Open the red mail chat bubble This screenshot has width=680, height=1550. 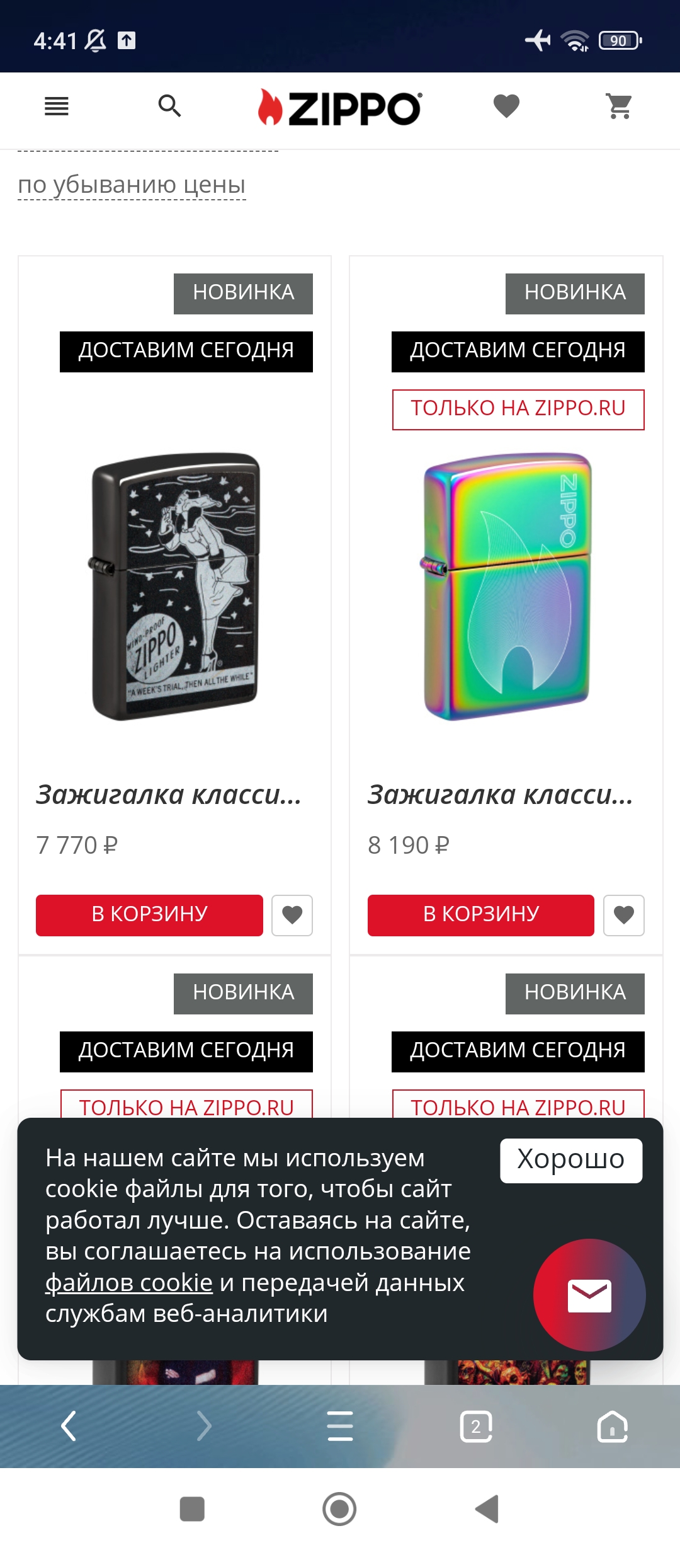tap(589, 1295)
